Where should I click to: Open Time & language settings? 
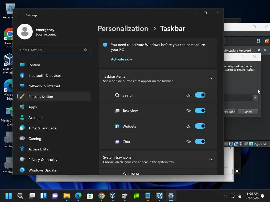pos(54,128)
